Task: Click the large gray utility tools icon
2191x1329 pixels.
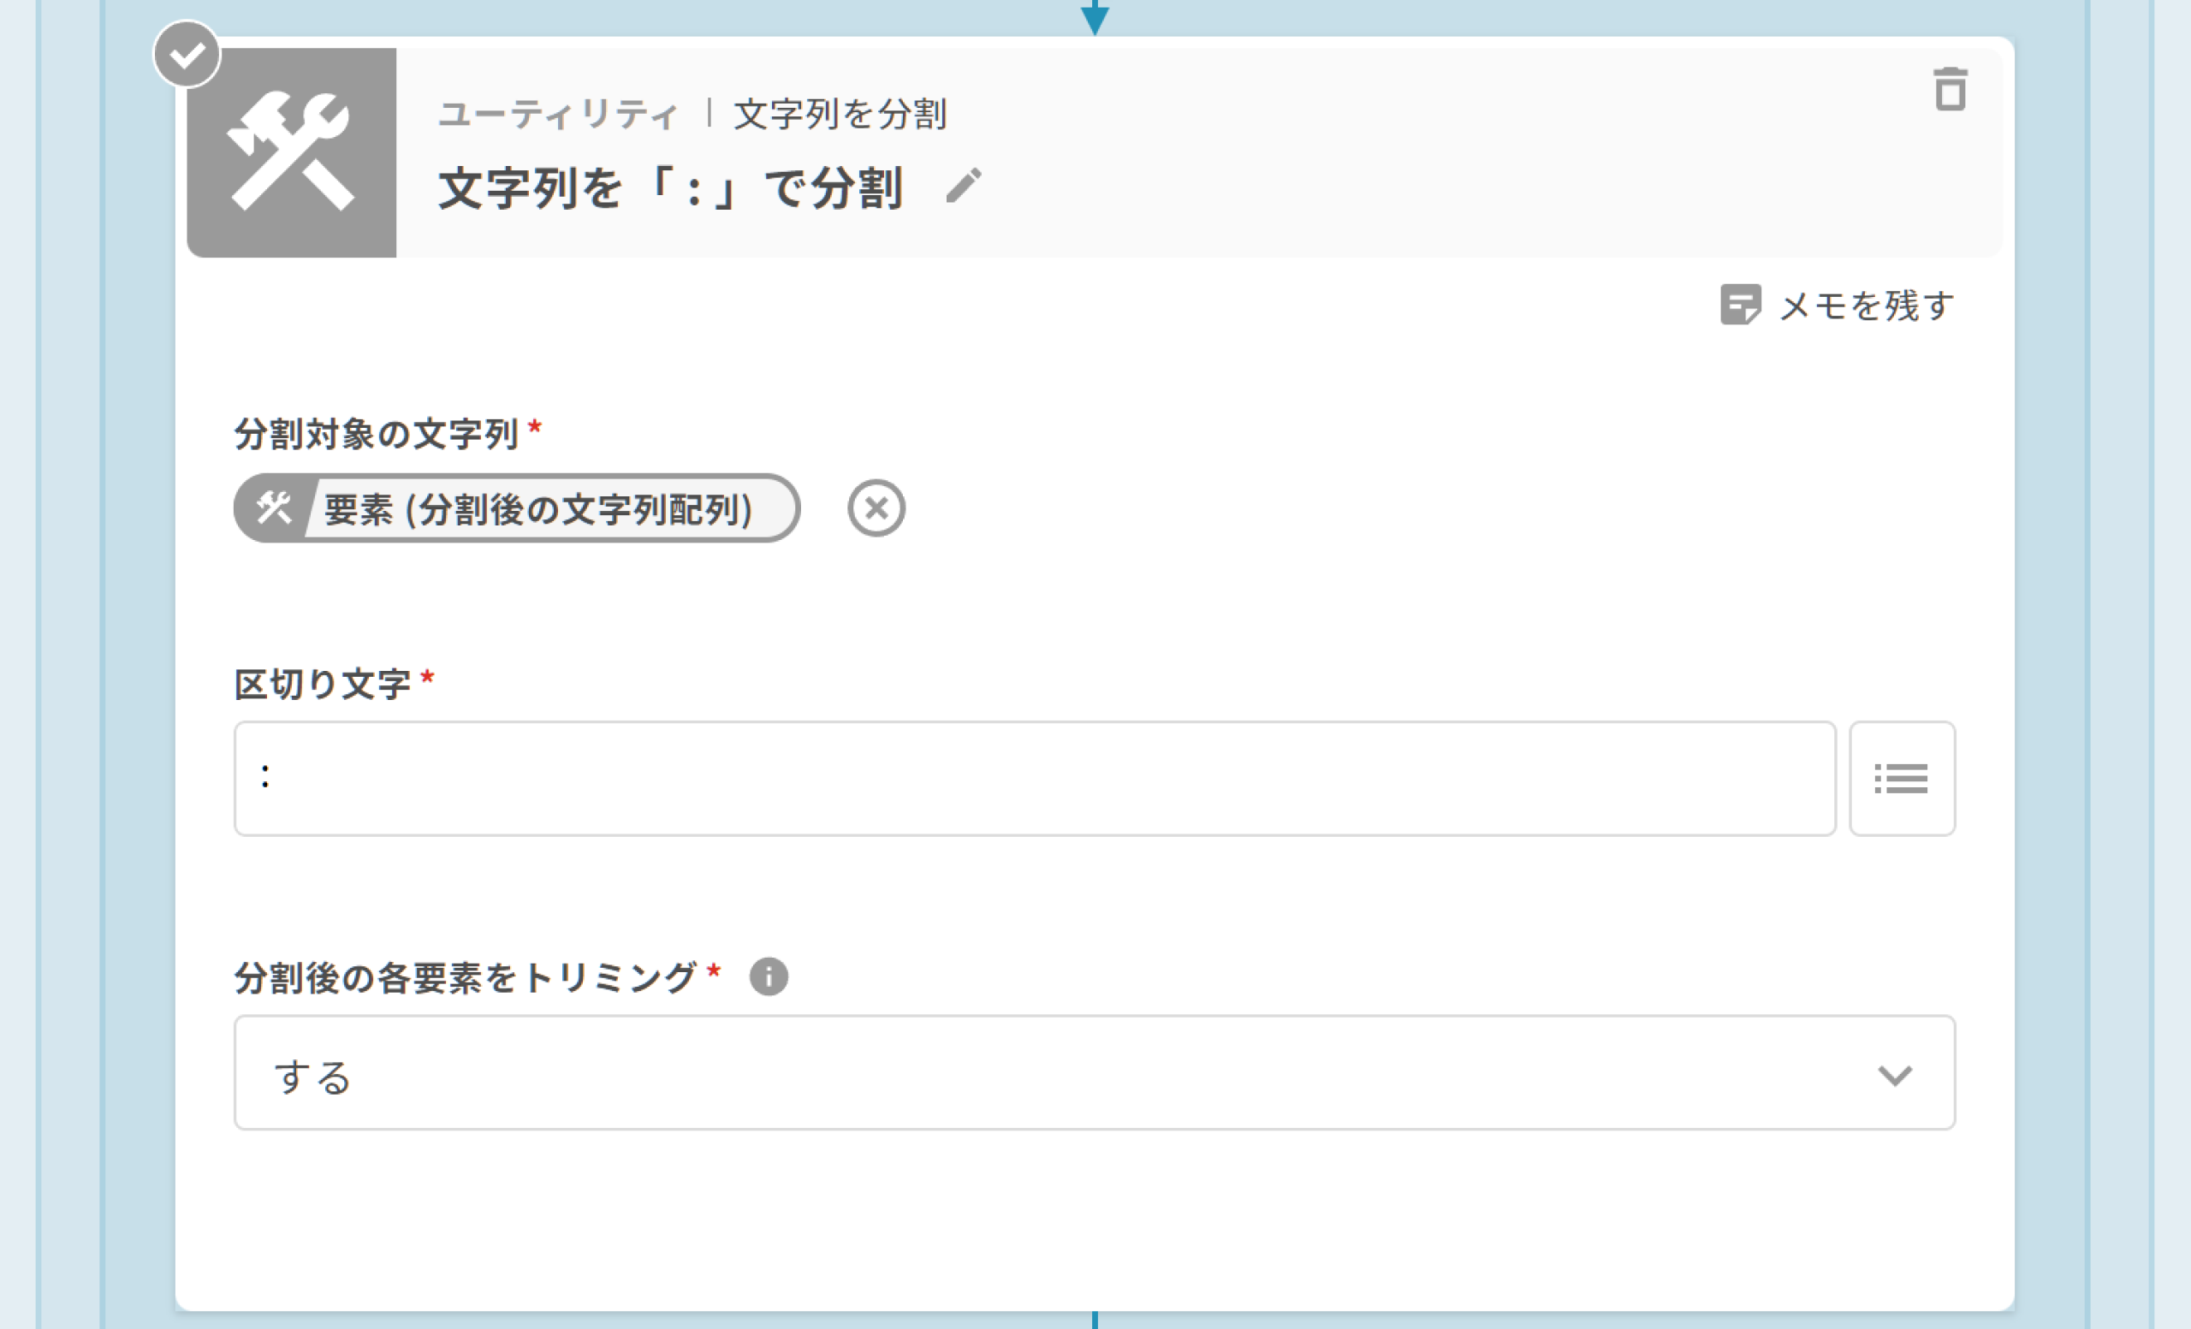Action: point(292,153)
